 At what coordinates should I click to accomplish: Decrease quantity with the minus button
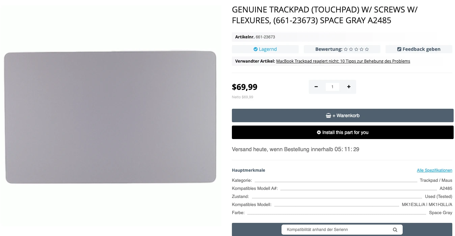(x=316, y=87)
